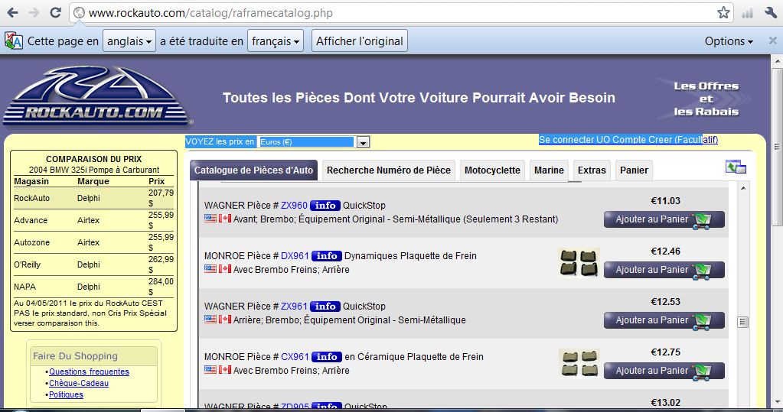
Task: Open info for WAGNER ZX961 part
Action: tap(325, 307)
